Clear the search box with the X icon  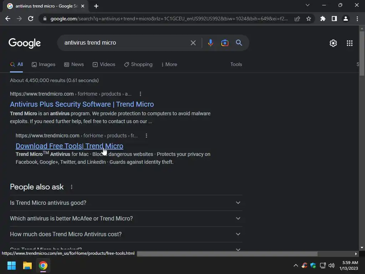pyautogui.click(x=193, y=43)
